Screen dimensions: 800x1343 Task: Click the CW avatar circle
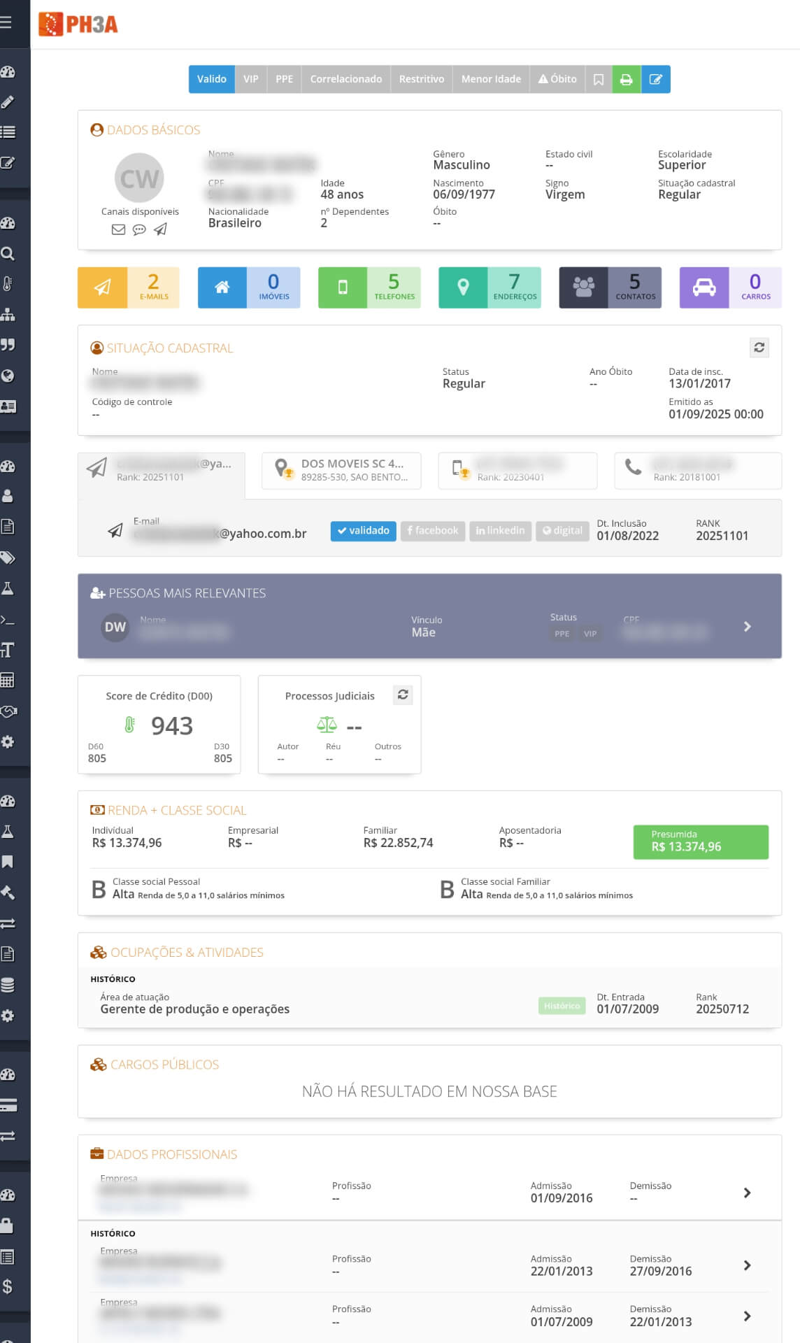[x=139, y=178]
